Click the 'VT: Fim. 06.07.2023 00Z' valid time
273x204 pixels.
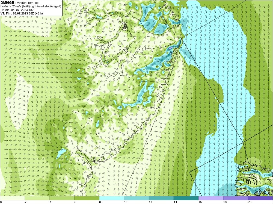pyautogui.click(x=17, y=13)
